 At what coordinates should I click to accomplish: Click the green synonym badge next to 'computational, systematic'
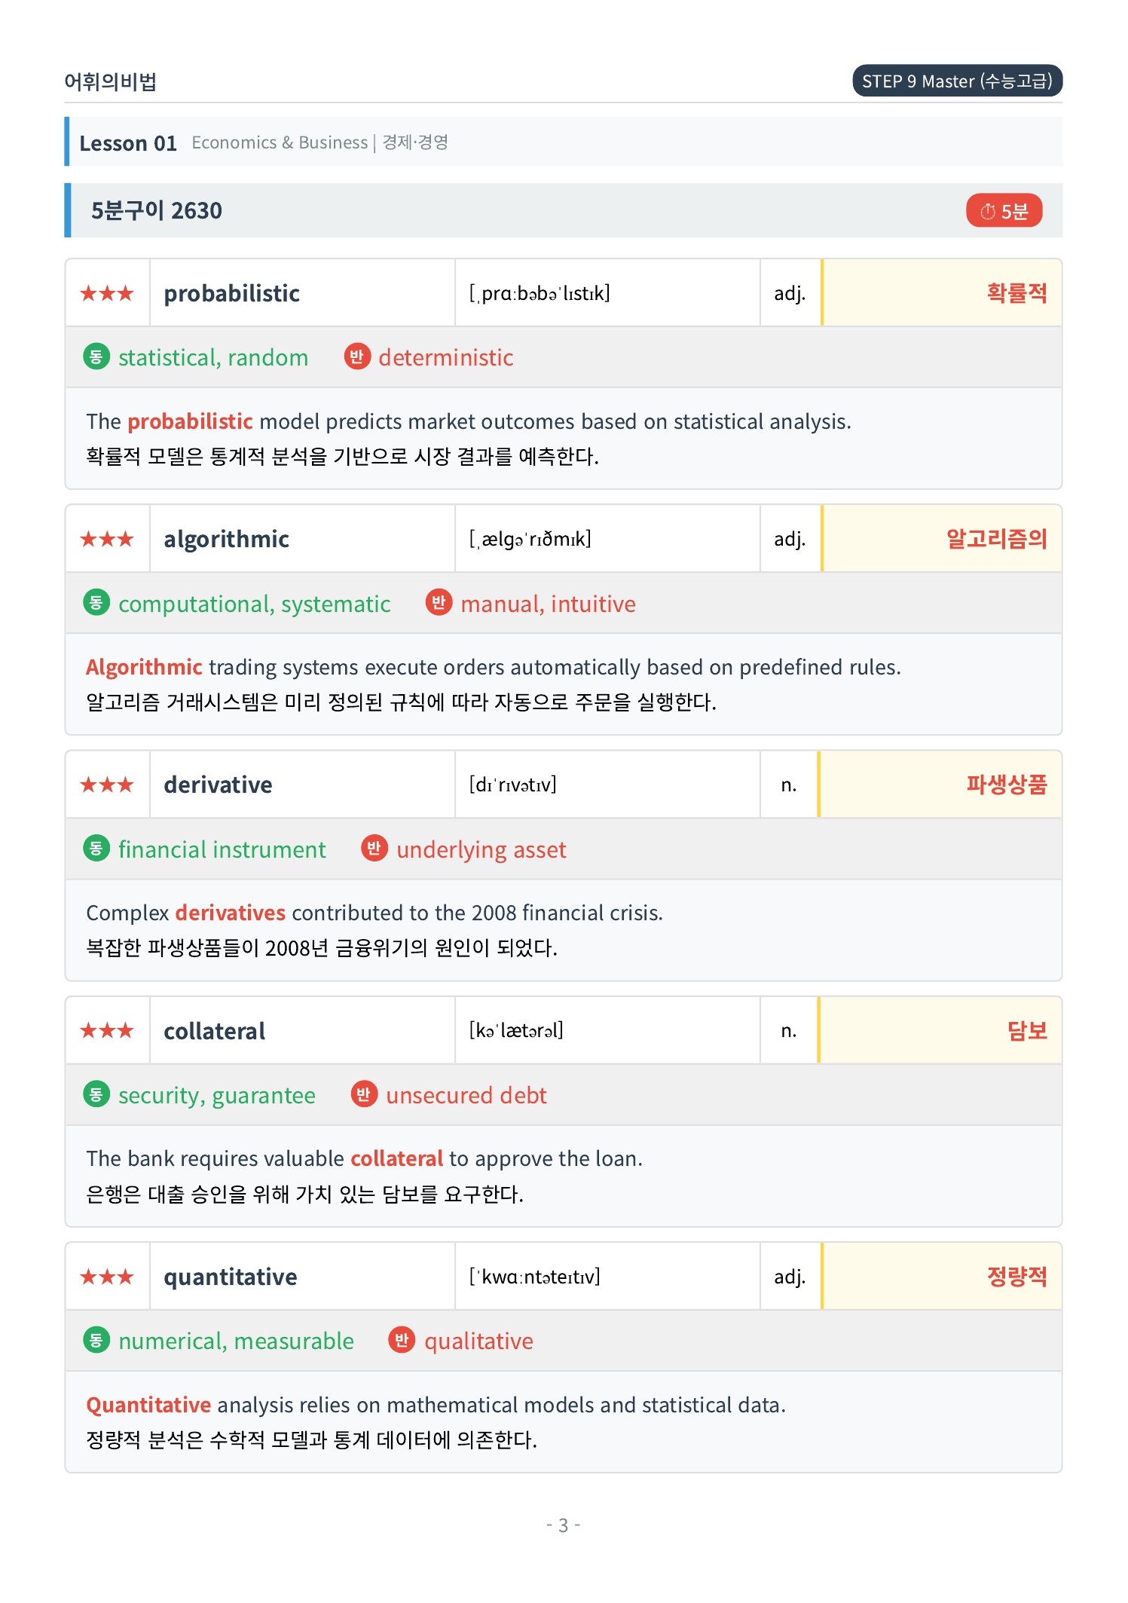[96, 603]
